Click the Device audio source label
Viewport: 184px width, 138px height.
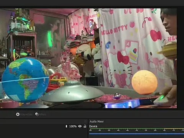(x=93, y=127)
